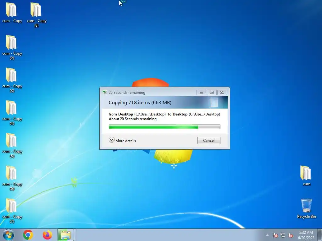Launch Google Chrome from the taskbar

28,235
